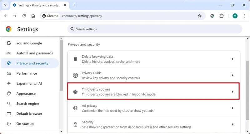Image resolution: width=250 pixels, height=134 pixels.
Task: Click the lock icon beside Security
Action: coord(75,124)
